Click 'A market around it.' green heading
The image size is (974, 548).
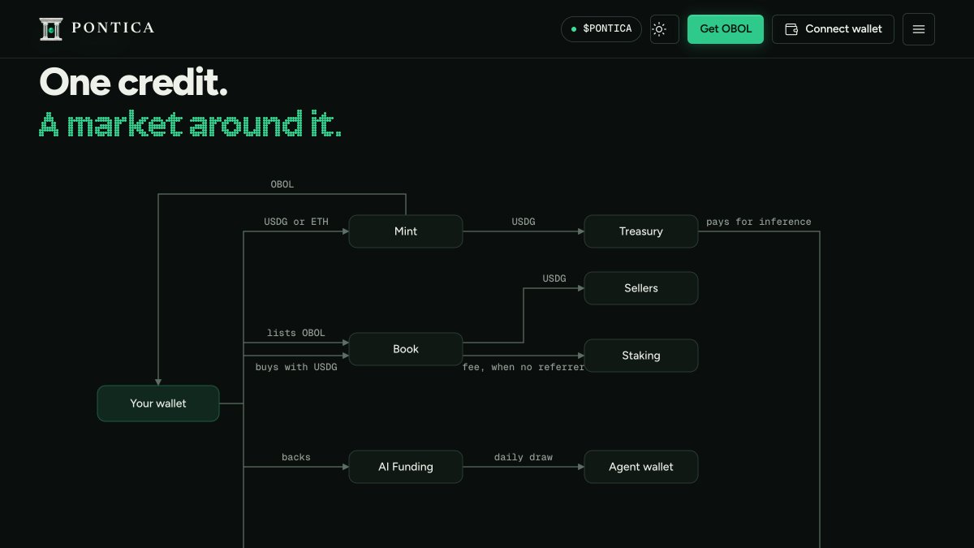pyautogui.click(x=191, y=124)
